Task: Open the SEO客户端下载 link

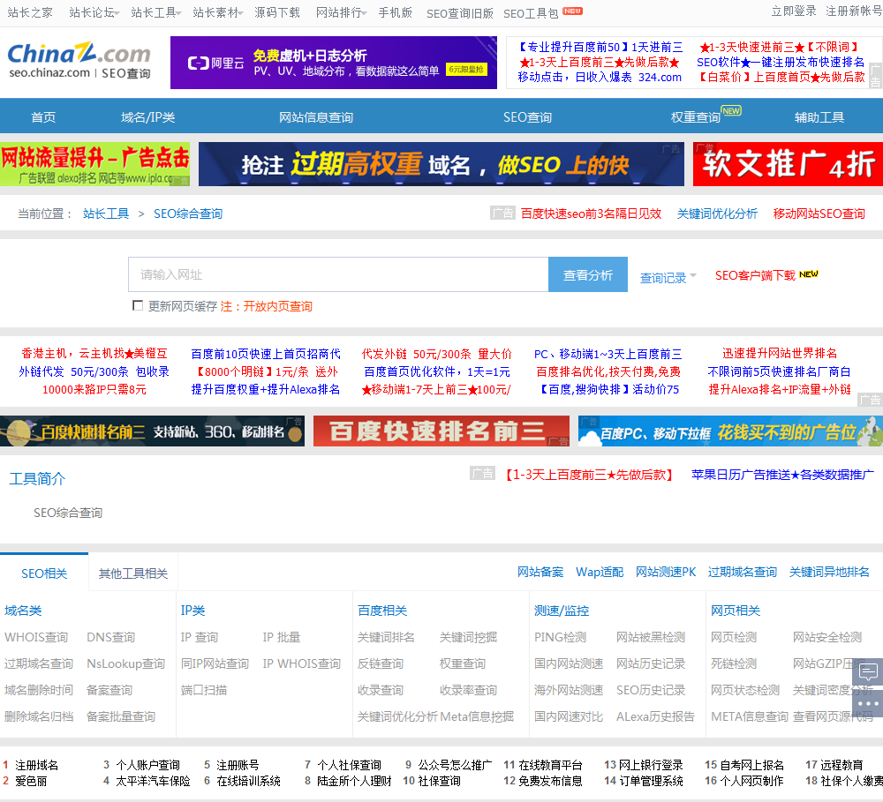Action: click(755, 275)
